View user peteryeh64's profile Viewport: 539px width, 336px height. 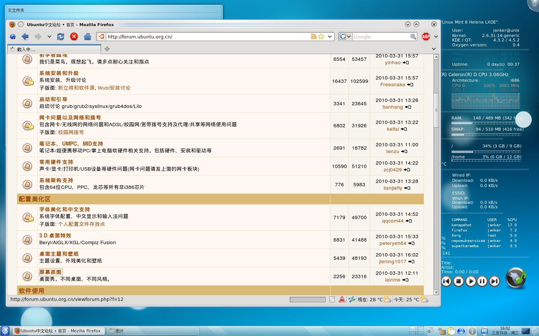(x=393, y=243)
